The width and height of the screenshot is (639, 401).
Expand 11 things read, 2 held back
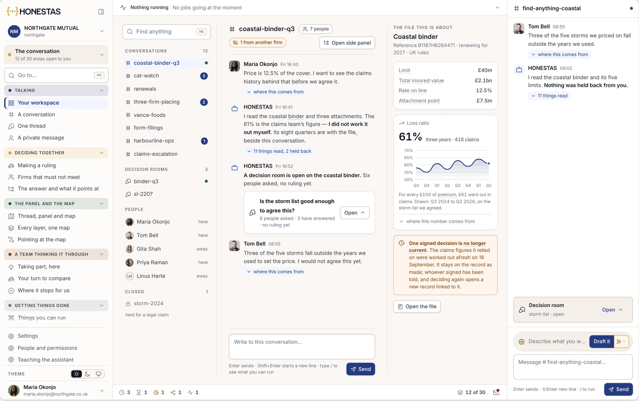[x=279, y=151]
